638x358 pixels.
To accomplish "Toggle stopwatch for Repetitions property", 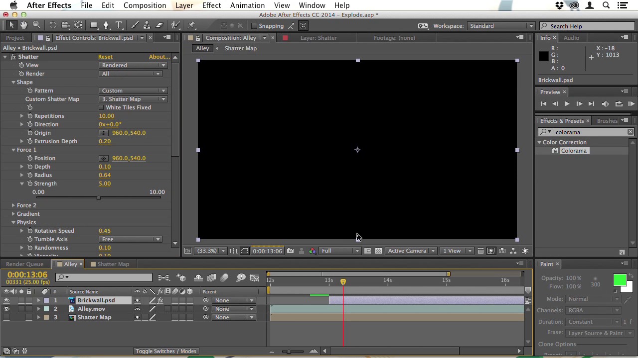I will 30,116.
